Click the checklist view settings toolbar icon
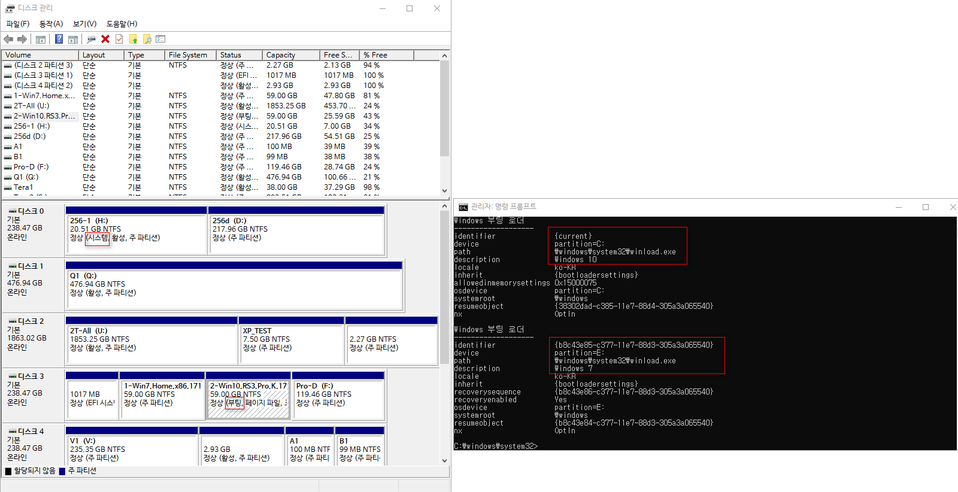 click(x=160, y=39)
